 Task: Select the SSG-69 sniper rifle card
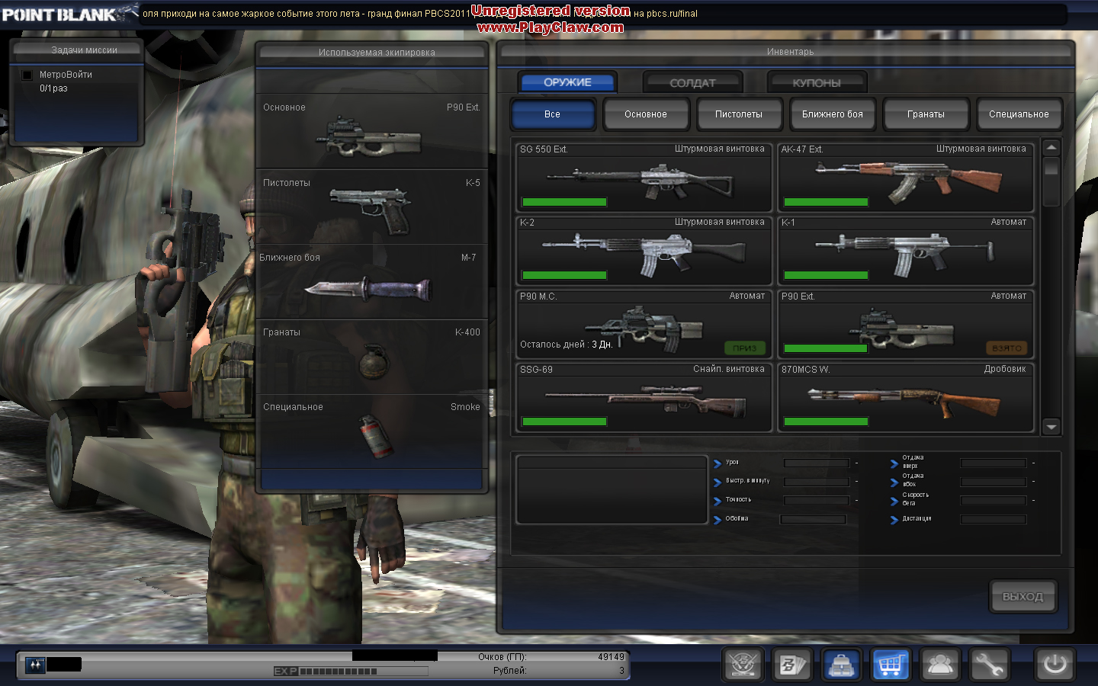(644, 398)
